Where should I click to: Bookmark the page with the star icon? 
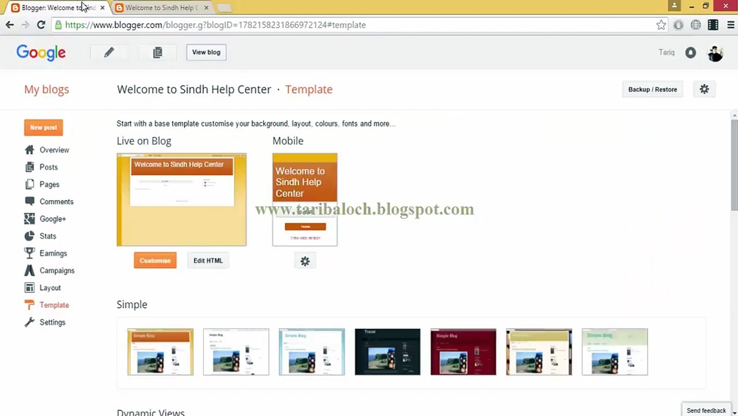click(661, 25)
